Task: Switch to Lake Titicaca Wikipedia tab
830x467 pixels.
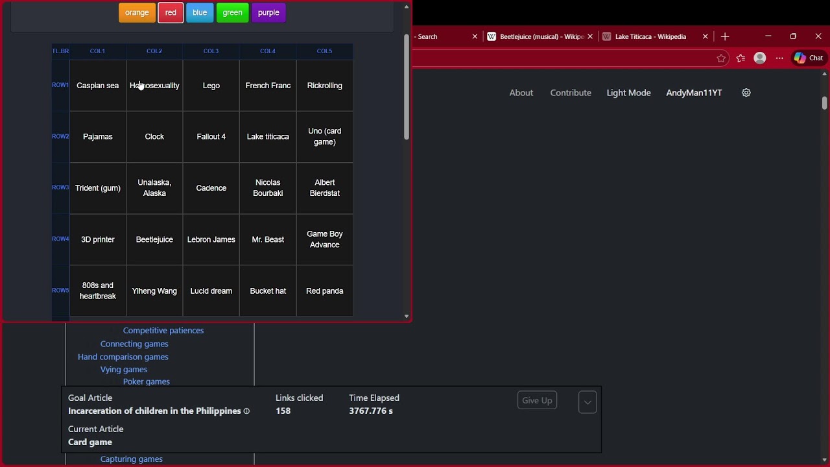Action: click(650, 37)
